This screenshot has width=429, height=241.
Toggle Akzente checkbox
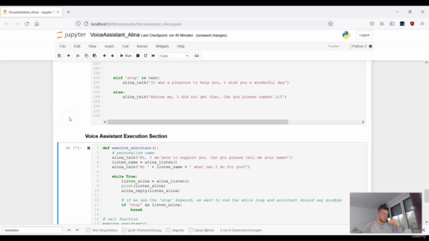click(x=168, y=230)
